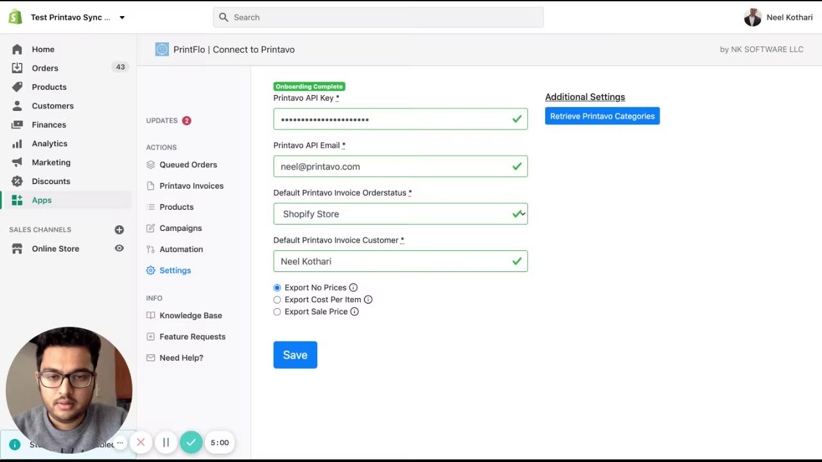Click the Products tag icon
The image size is (822, 462).
click(x=17, y=87)
